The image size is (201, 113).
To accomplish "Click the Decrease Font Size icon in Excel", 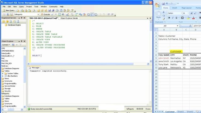I will [195, 13].
